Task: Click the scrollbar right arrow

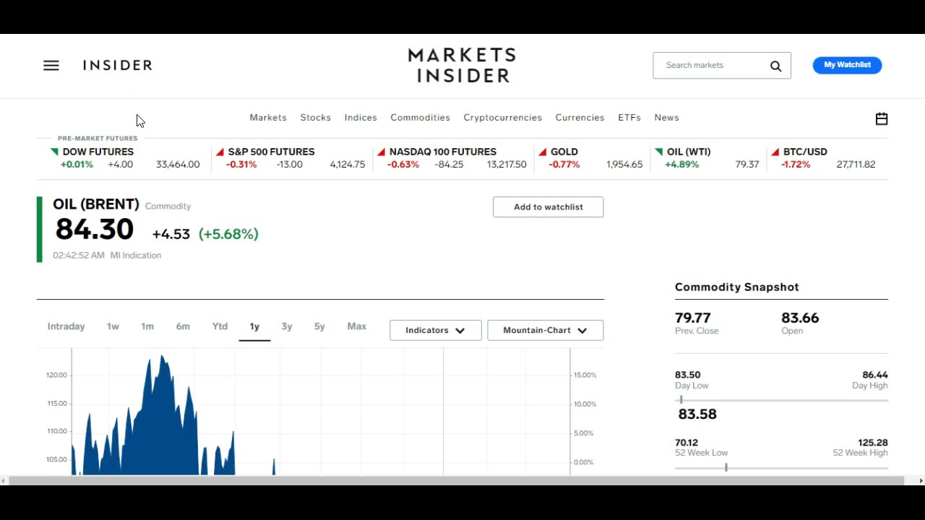Action: [920, 480]
